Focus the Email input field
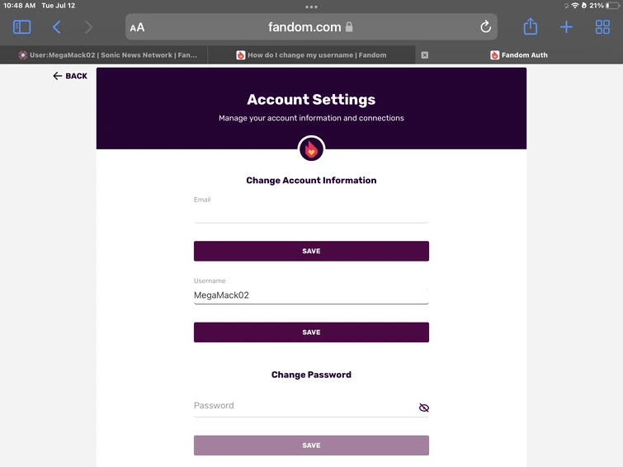Image resolution: width=623 pixels, height=467 pixels. point(311,214)
